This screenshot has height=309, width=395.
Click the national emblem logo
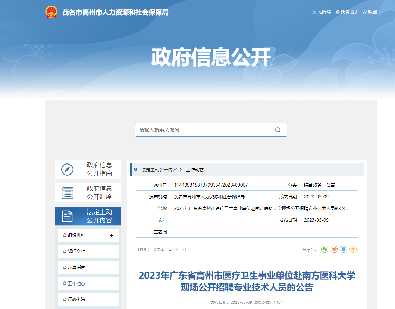[x=51, y=12]
